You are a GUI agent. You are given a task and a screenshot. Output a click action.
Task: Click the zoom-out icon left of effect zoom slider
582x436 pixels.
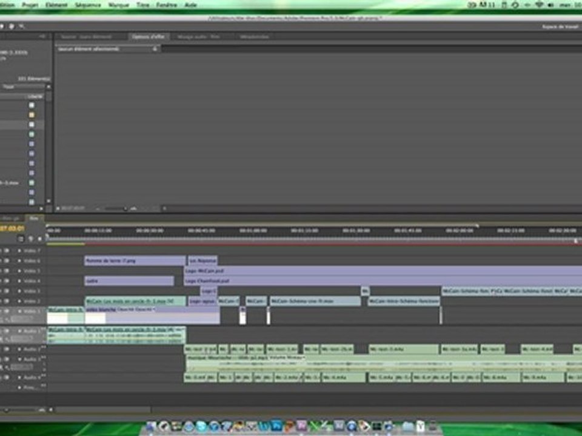[x=98, y=209]
